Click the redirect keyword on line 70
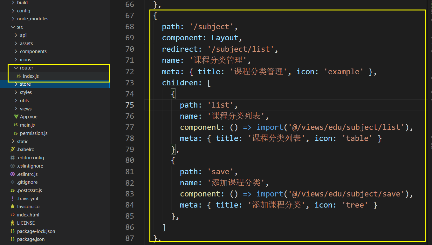432x245 pixels. click(x=180, y=49)
